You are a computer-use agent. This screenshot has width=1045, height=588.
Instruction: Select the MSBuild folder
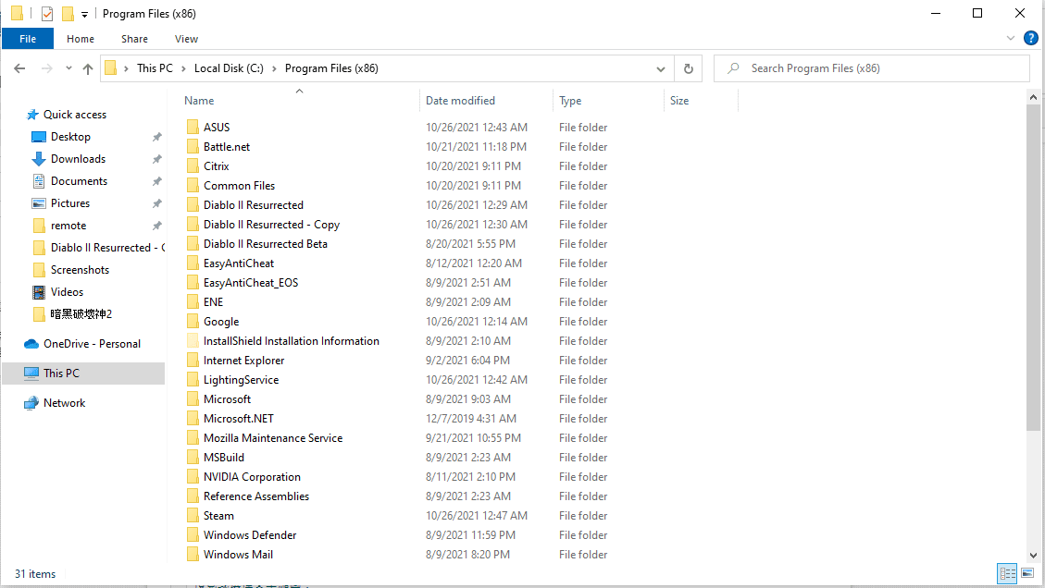coord(224,458)
